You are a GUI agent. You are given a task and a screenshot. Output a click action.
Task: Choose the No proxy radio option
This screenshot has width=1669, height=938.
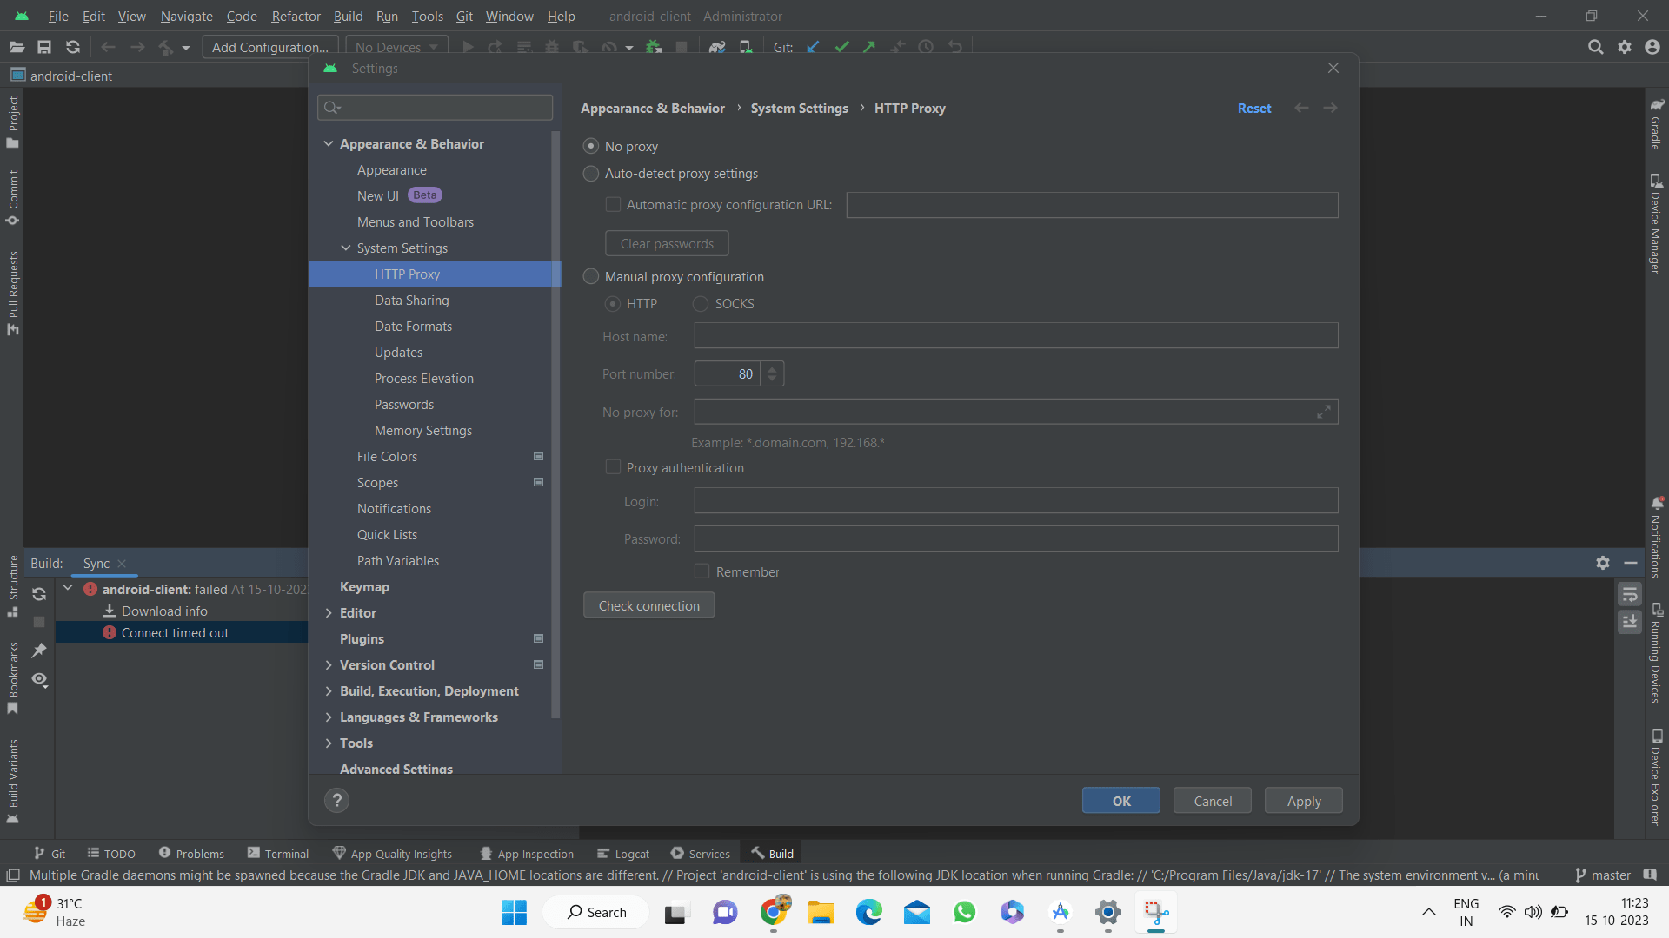pos(591,147)
